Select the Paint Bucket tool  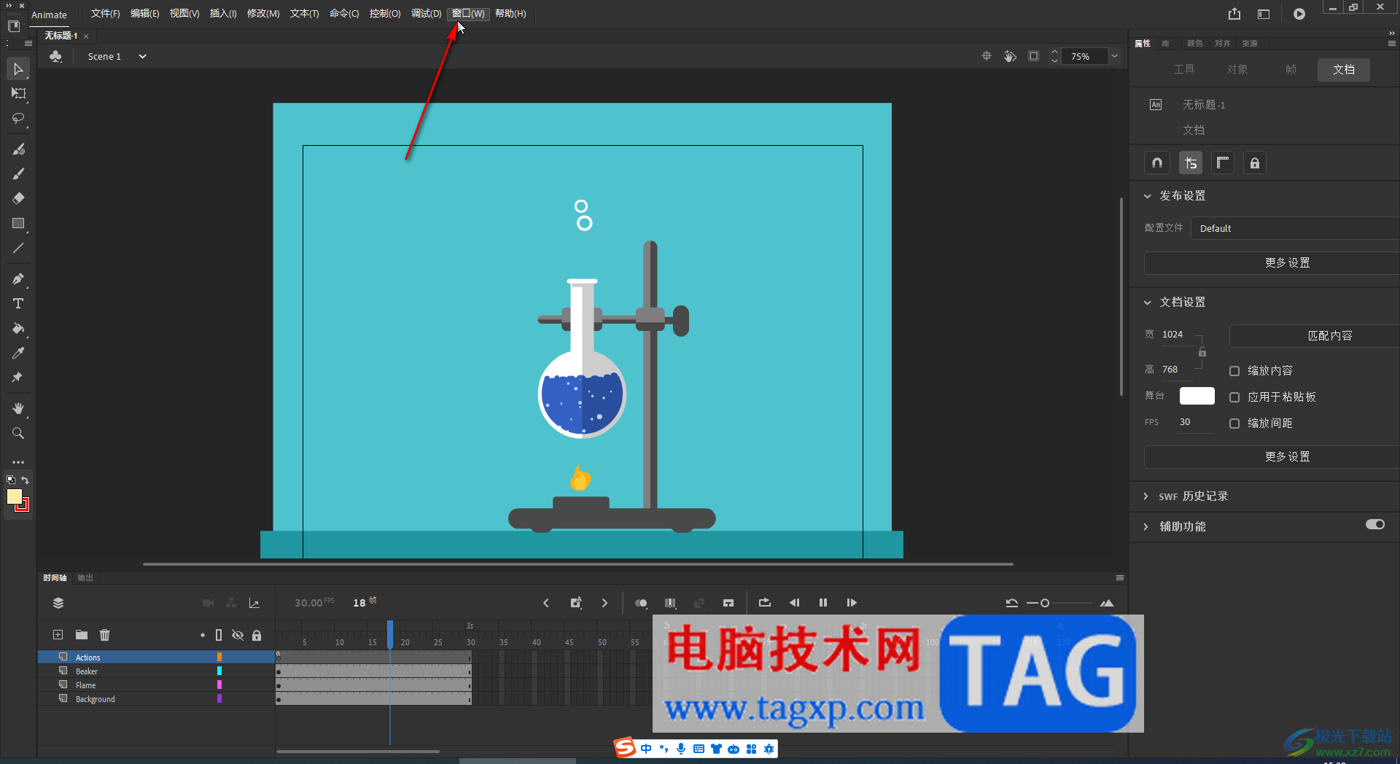18,328
